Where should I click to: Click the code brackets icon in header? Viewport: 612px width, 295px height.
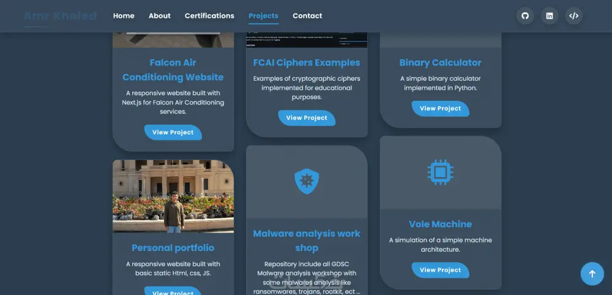tap(574, 16)
